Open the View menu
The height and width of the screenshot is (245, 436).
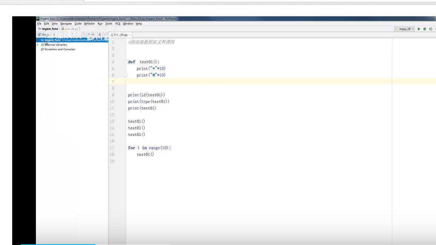point(54,24)
